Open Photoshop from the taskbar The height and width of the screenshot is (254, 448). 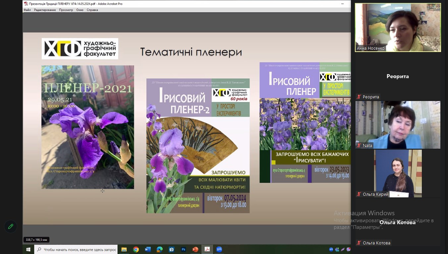[x=184, y=249]
